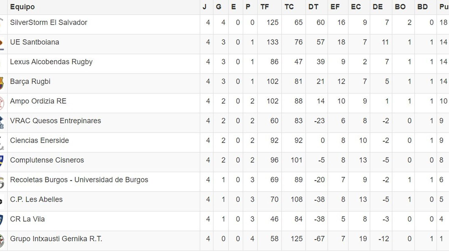Open Lexus Alcobendas Rugby team name
Screen dimensions: 449x252
point(51,62)
